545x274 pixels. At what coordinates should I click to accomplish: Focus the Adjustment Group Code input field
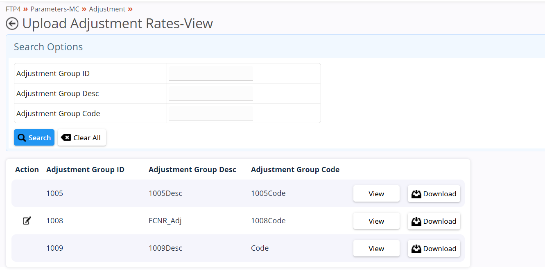coord(211,114)
